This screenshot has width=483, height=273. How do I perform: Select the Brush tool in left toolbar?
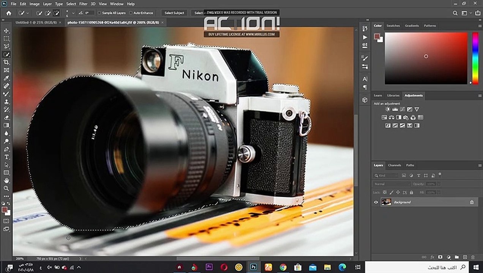point(6,94)
